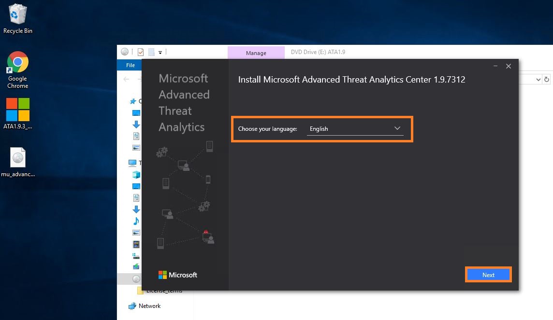Open the Choose your language dropdown
The image size is (553, 320).
355,129
